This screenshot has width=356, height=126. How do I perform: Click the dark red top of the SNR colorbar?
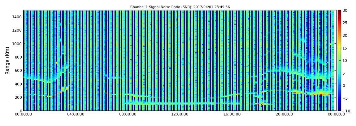[x=339, y=11]
